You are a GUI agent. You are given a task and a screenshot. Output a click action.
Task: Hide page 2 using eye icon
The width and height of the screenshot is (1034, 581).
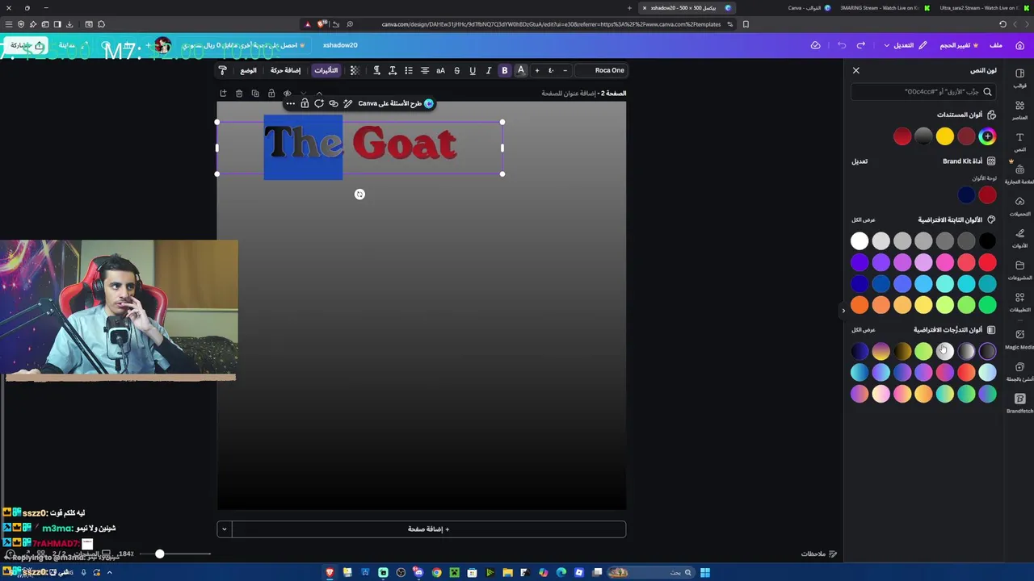coord(288,94)
